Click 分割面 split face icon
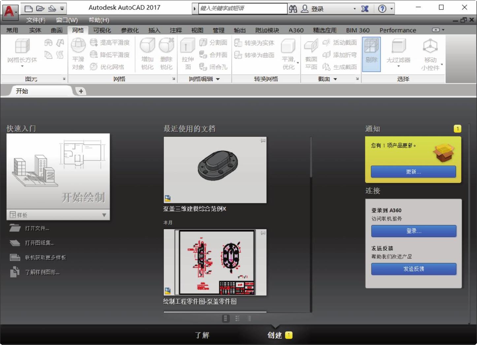477x345 pixels. click(203, 42)
